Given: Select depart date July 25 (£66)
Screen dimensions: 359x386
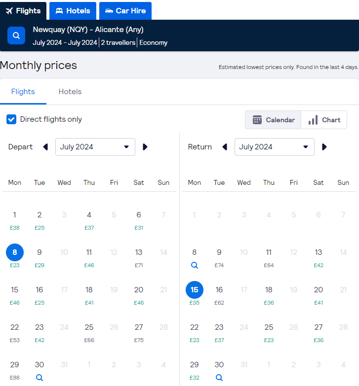Looking at the screenshot, I should tap(89, 333).
